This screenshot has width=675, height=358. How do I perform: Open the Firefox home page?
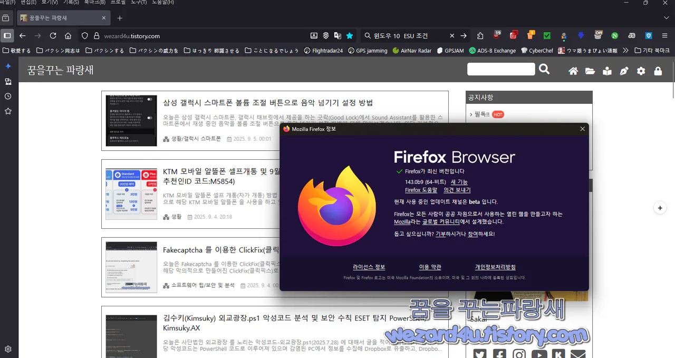(68, 36)
